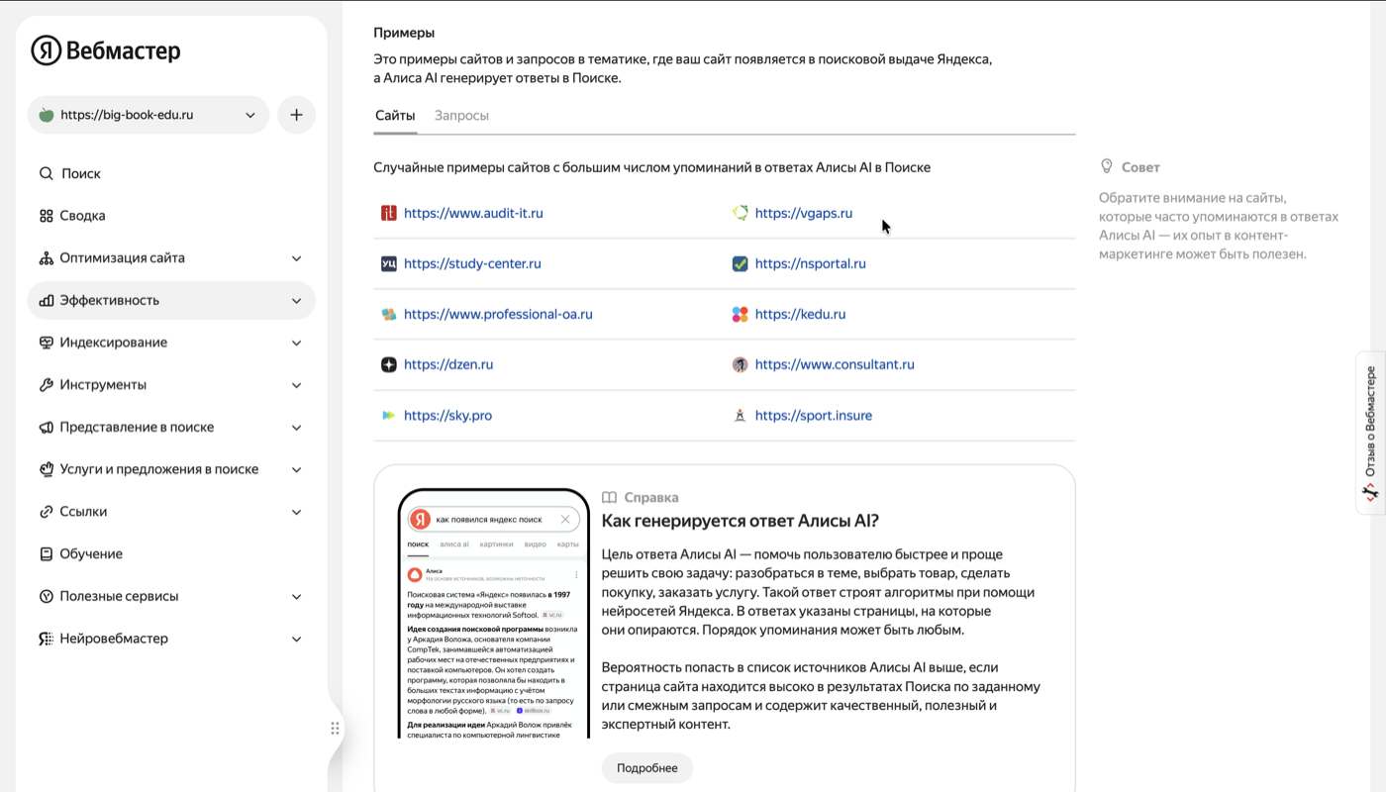Click the nsportal.ru checkmark favicon
The image size is (1386, 792).
pos(740,263)
